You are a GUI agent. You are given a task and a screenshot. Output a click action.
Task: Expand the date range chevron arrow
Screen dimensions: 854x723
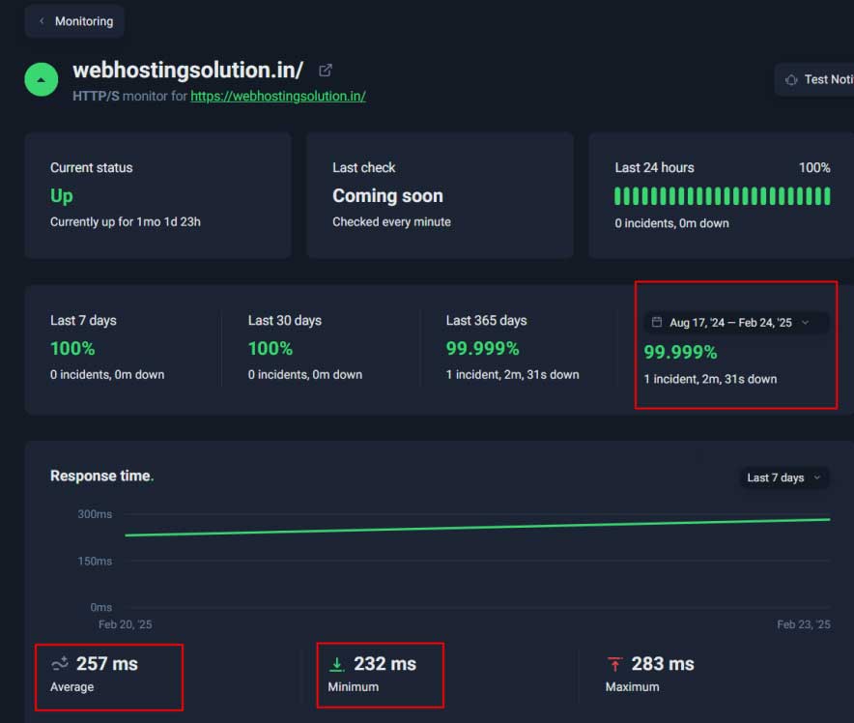point(806,323)
